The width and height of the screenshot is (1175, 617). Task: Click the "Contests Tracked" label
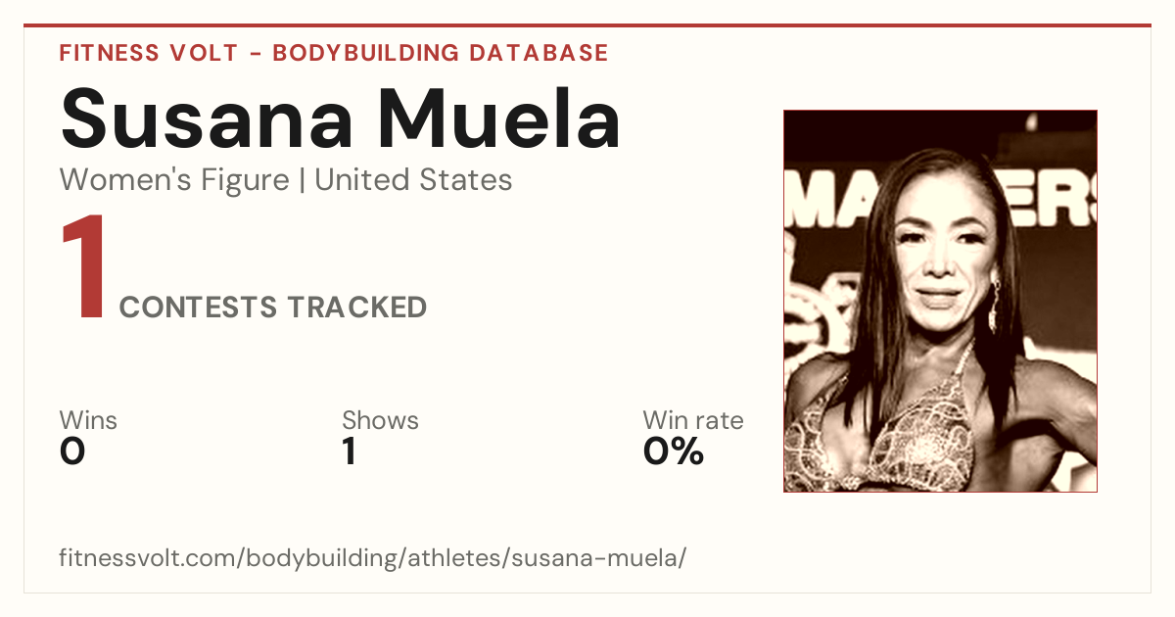point(273,308)
